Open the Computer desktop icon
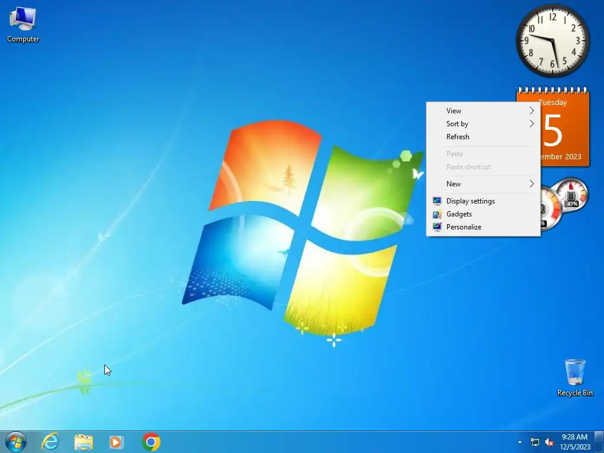The height and width of the screenshot is (453, 604). click(x=23, y=25)
